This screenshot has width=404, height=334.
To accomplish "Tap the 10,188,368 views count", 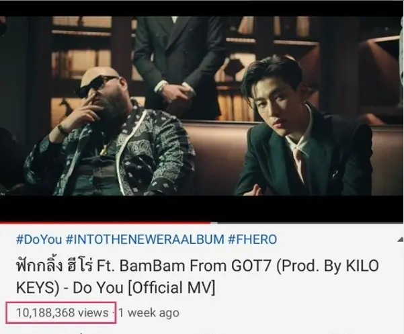I will pos(63,312).
